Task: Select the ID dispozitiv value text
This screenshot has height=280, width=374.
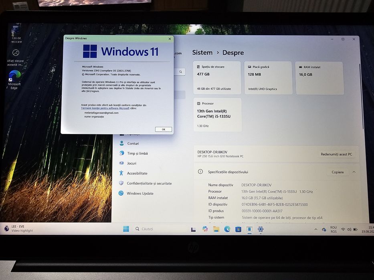Action: (x=275, y=204)
